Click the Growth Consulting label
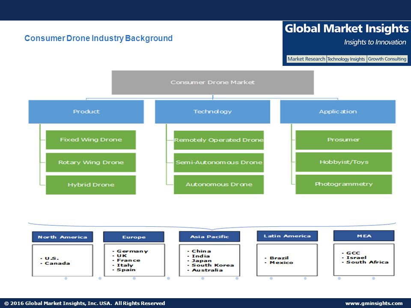This screenshot has height=308, width=411. coord(387,59)
